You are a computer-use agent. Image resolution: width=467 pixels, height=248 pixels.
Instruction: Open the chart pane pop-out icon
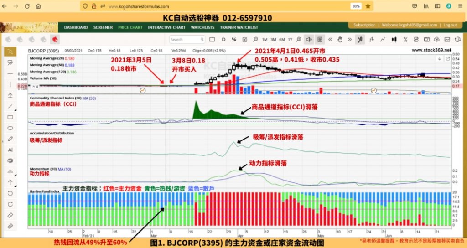[448, 59]
